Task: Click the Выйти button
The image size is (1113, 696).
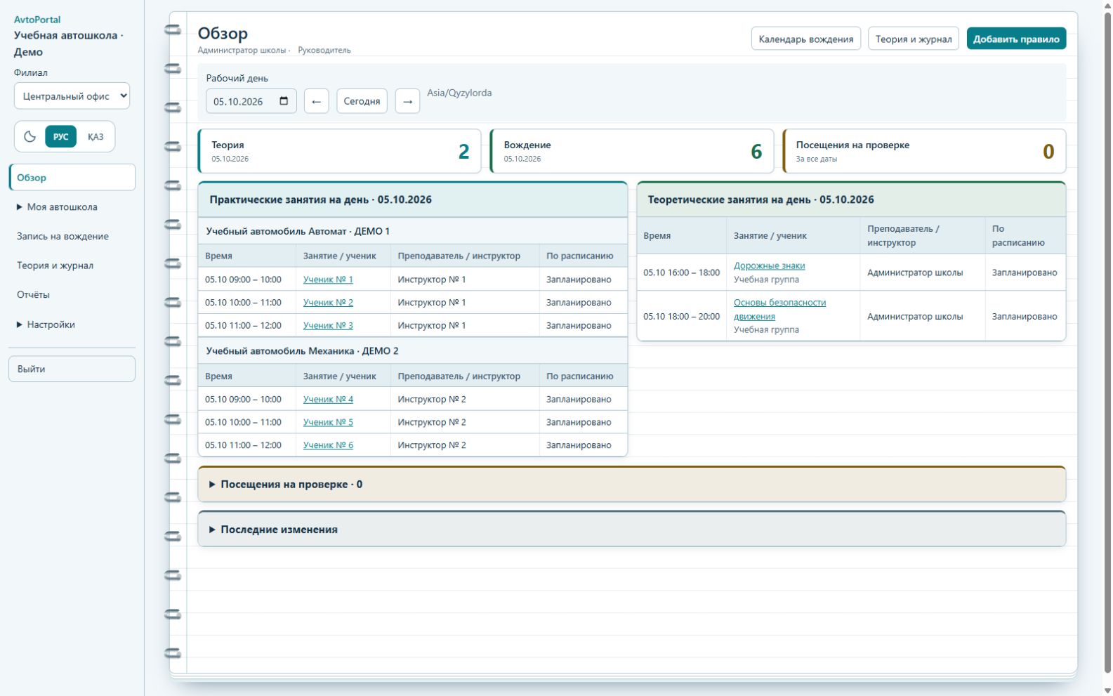Action: [x=72, y=369]
